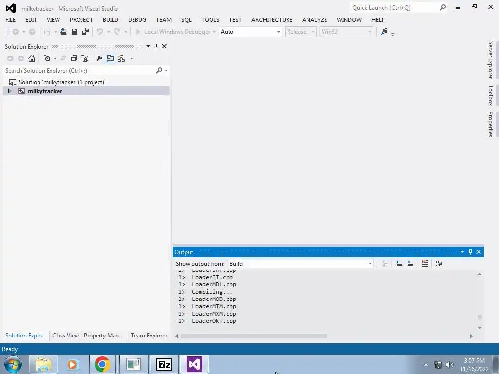Click the Solution Explorer Home icon
499x374 pixels.
[x=32, y=58]
